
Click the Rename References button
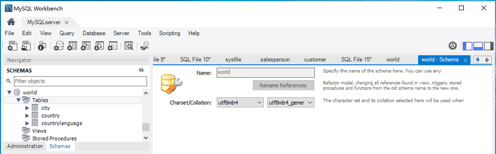[x=283, y=85]
